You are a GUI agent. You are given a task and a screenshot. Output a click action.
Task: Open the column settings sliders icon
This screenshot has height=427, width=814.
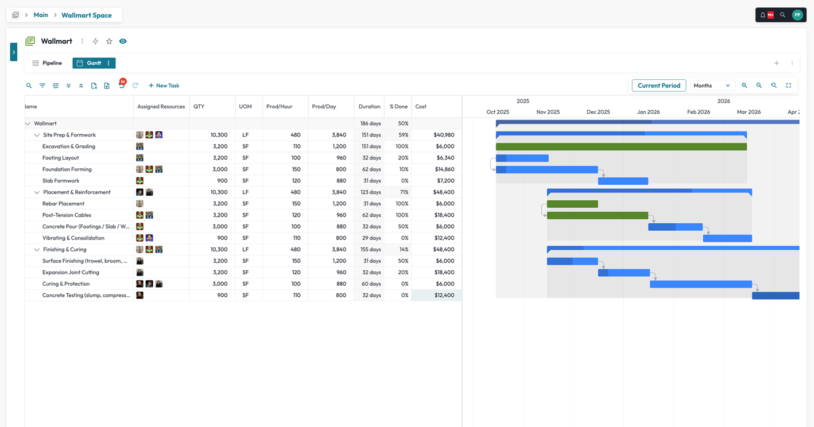(x=56, y=86)
